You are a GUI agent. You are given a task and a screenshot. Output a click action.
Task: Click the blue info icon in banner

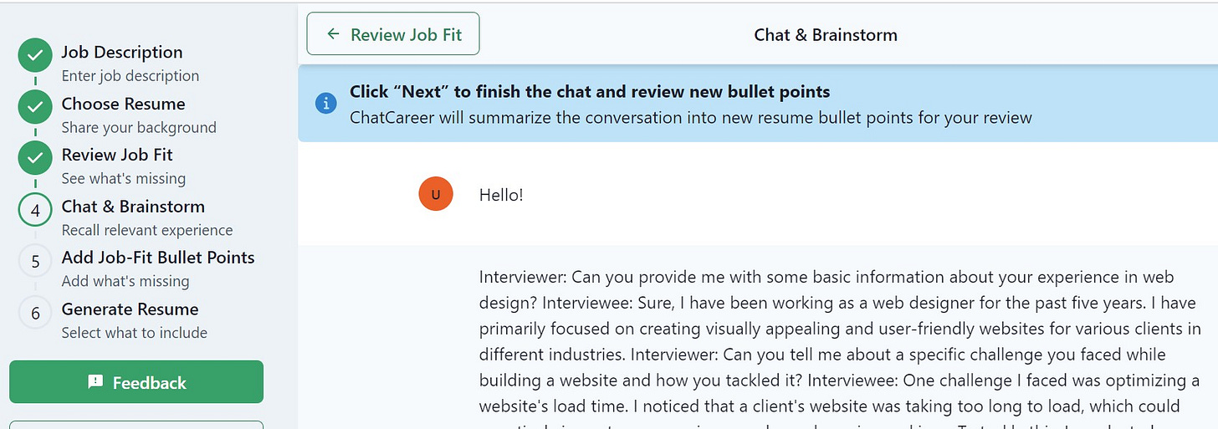pos(325,104)
